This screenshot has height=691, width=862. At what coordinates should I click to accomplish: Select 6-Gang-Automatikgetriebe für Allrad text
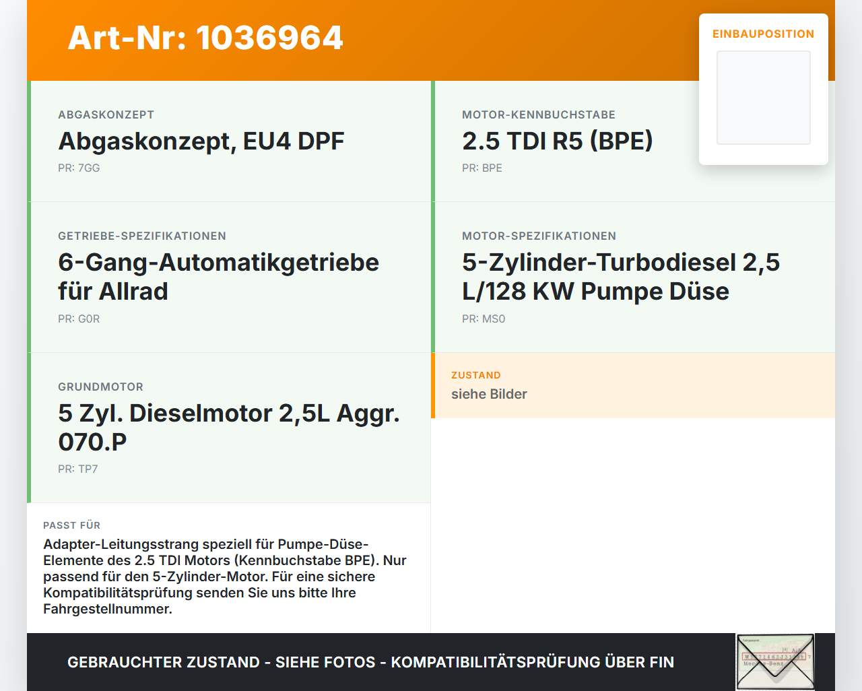point(219,276)
